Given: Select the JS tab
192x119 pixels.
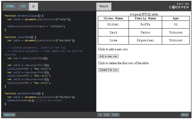Looking at the screenshot, I should click(34, 6).
